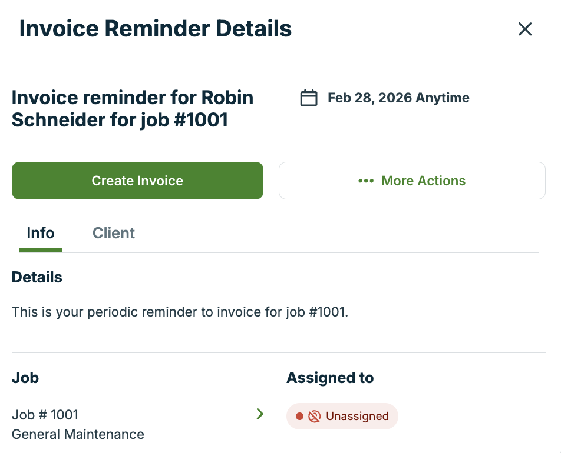The width and height of the screenshot is (561, 453).
Task: Click the calendar icon next to the date
Action: [309, 98]
